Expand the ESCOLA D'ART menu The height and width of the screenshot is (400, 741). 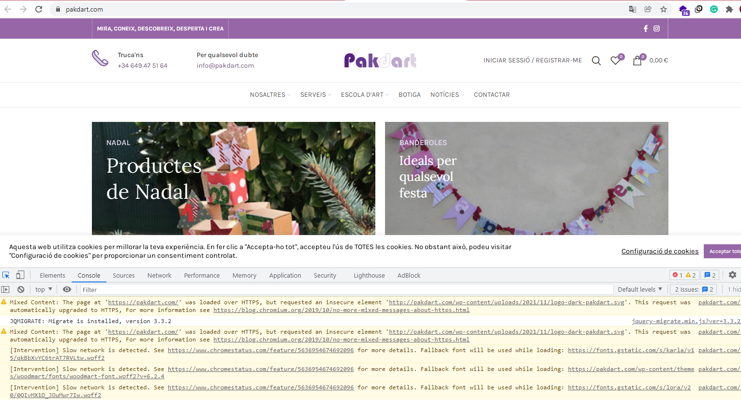[x=365, y=95]
